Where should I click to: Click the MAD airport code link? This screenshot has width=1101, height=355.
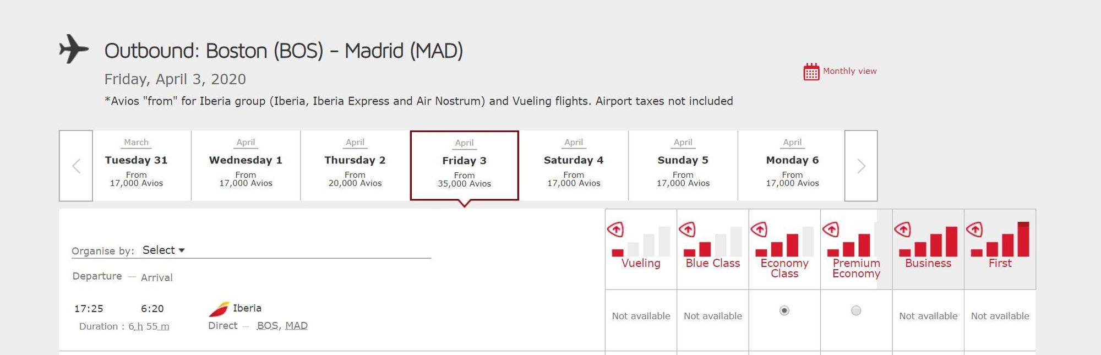296,326
